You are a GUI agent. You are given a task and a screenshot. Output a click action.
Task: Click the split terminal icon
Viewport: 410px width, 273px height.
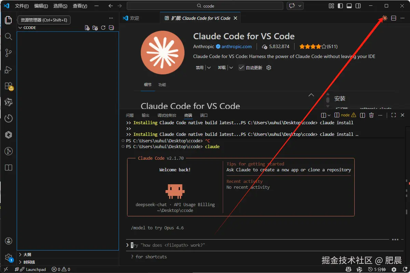363,115
